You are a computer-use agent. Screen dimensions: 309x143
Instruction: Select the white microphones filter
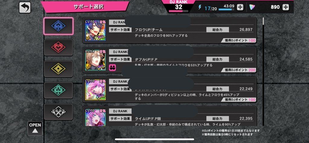pos(58,112)
